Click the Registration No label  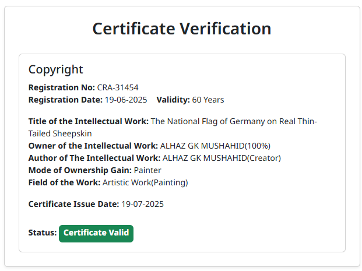[61, 87]
